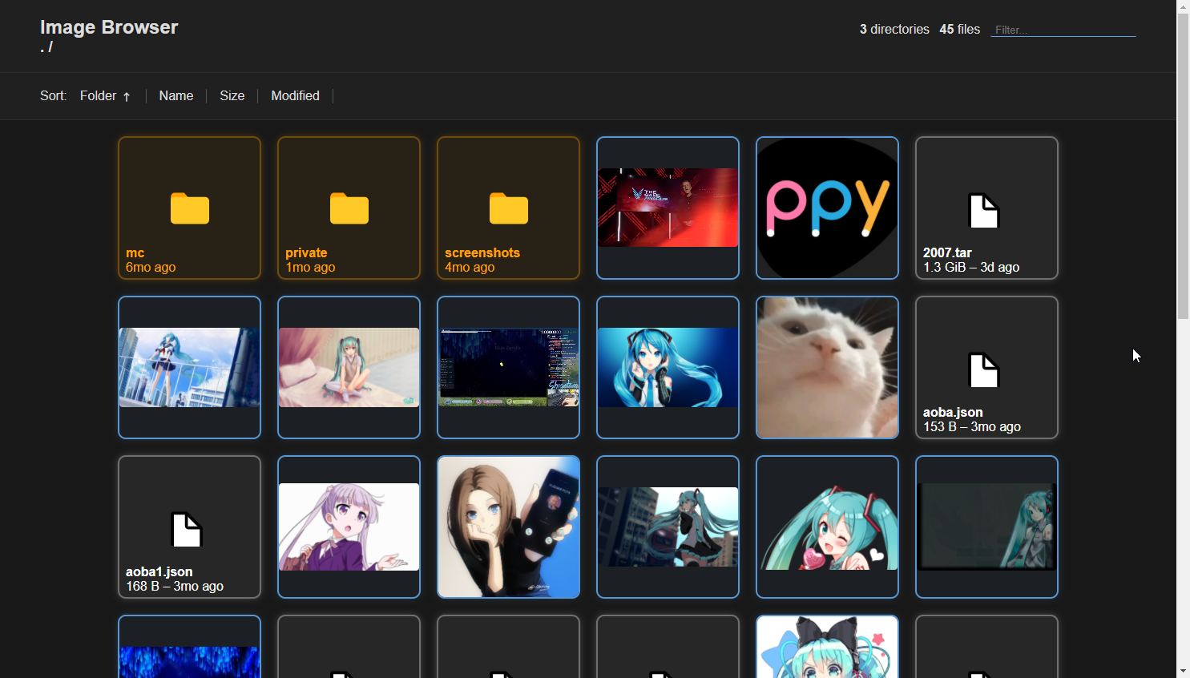Open the aoba.json file icon
Screen dimensions: 1190x678
pos(984,370)
